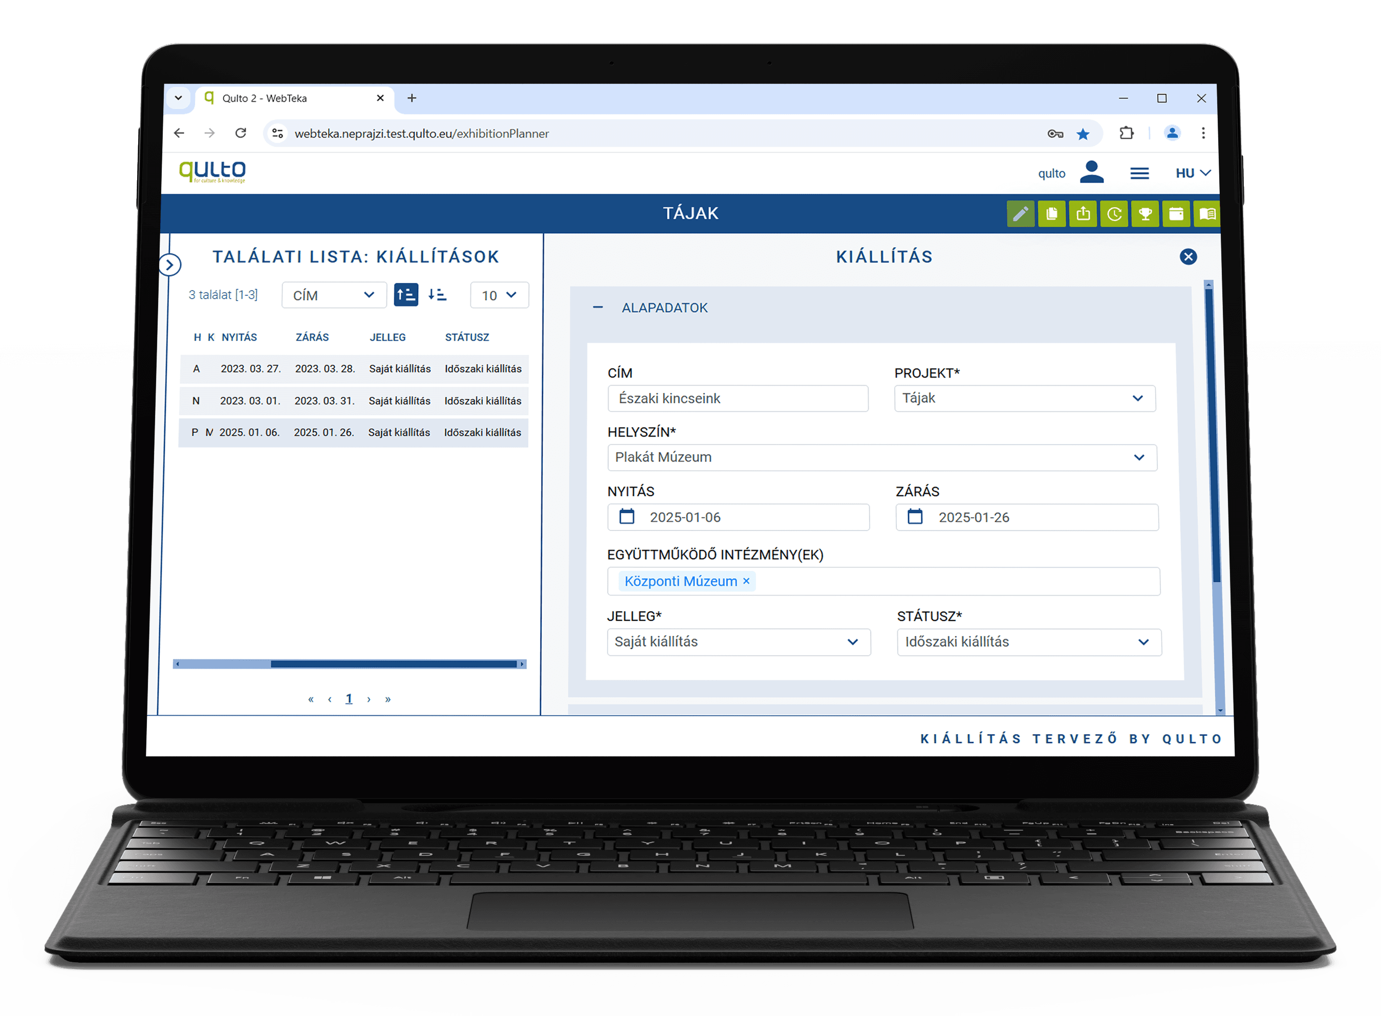This screenshot has height=1016, width=1381.
Task: Click the browser address bar URL
Action: point(422,134)
